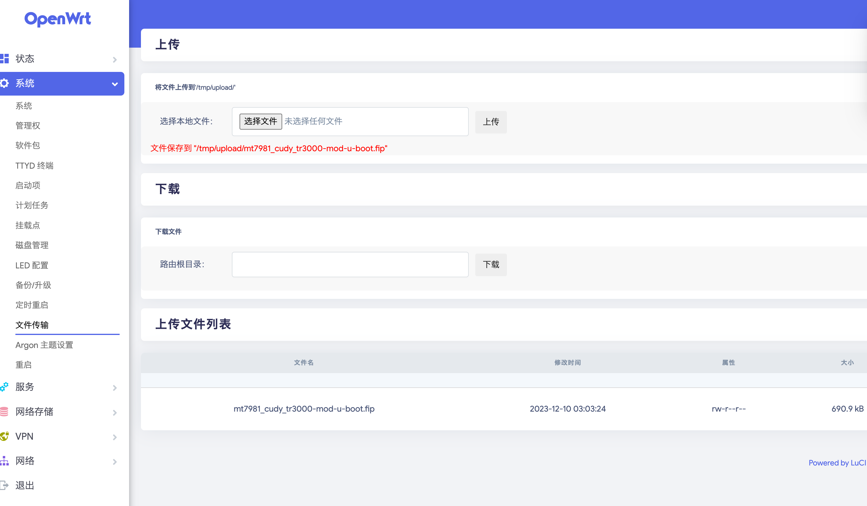Click the 上传 upload button

click(x=491, y=122)
